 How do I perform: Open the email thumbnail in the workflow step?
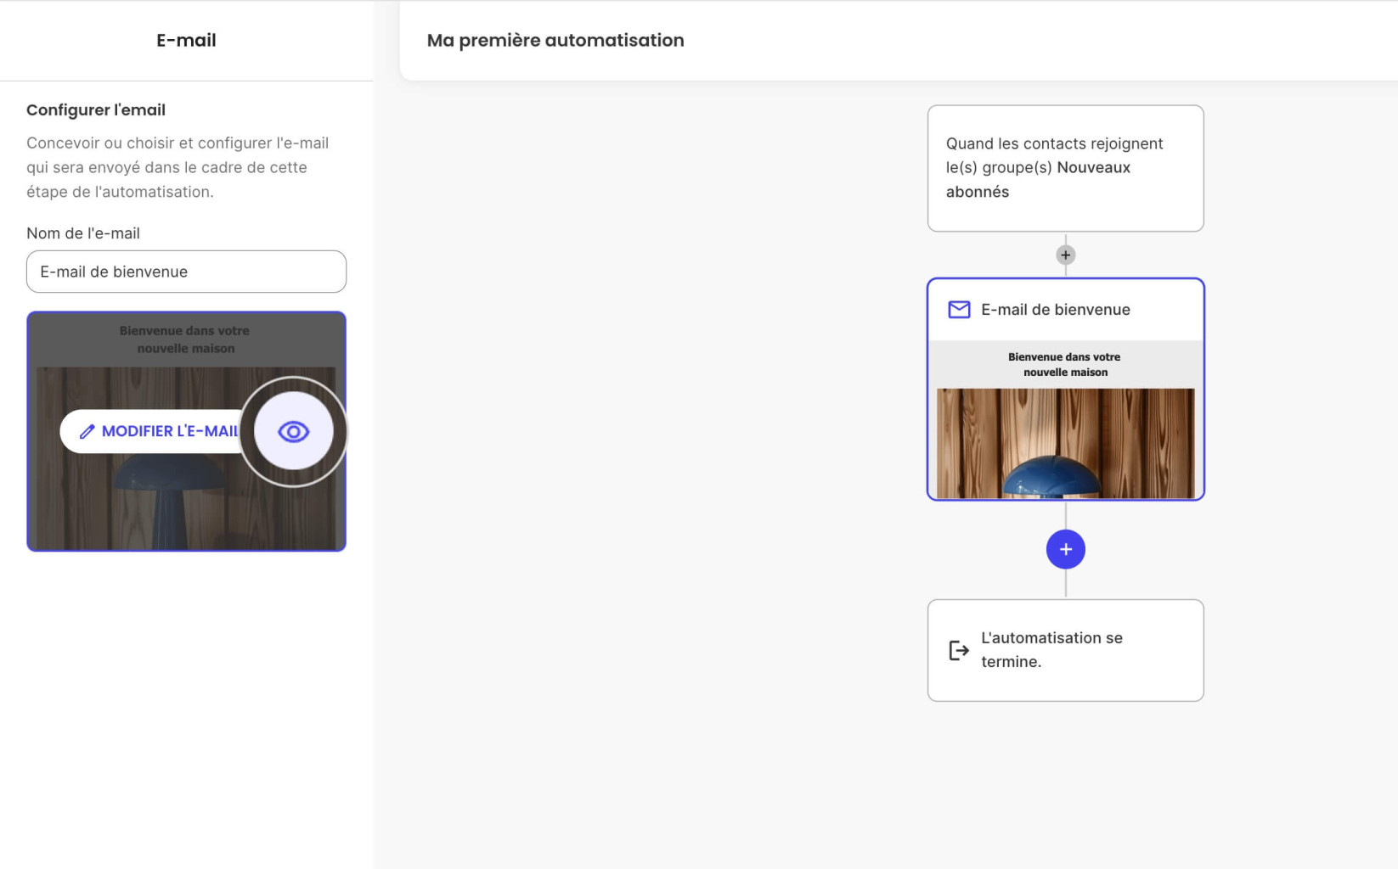point(1065,419)
